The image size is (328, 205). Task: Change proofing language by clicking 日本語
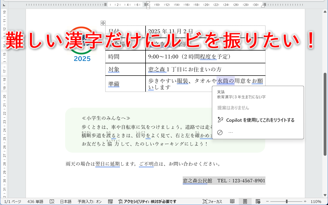point(66,201)
